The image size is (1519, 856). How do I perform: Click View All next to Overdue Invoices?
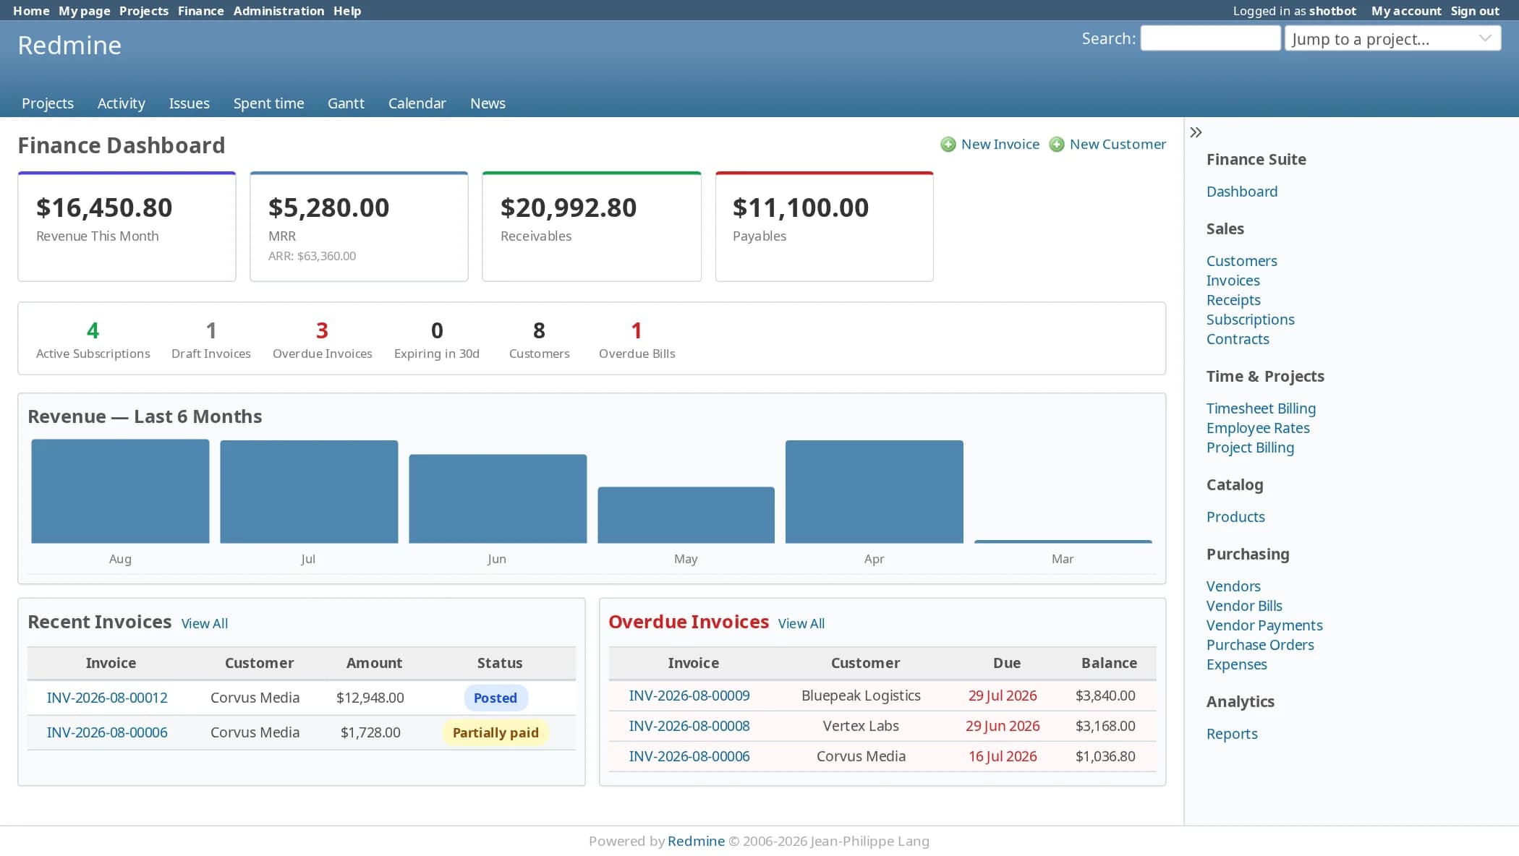tap(801, 623)
